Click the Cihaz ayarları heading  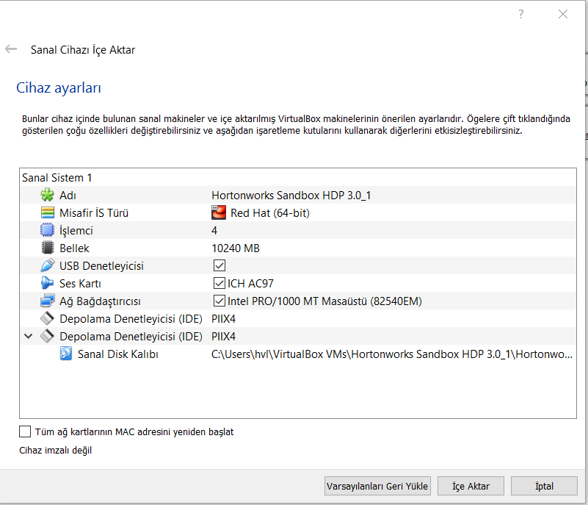click(59, 88)
